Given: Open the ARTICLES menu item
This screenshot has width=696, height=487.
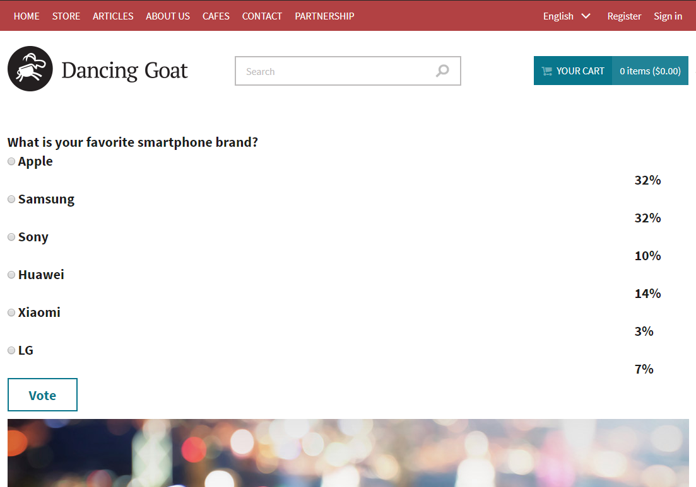Looking at the screenshot, I should click(113, 16).
